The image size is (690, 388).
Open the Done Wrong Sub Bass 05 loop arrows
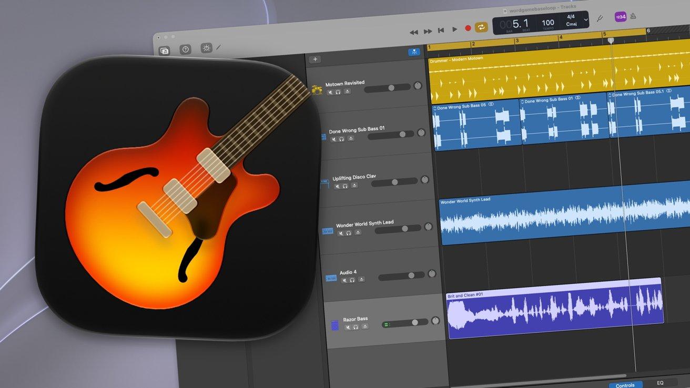pyautogui.click(x=435, y=108)
